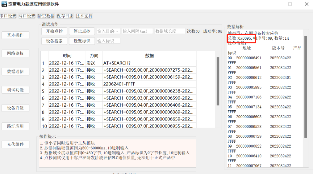Open the 技术支持 menu item
This screenshot has width=313, height=174.
click(x=84, y=16)
